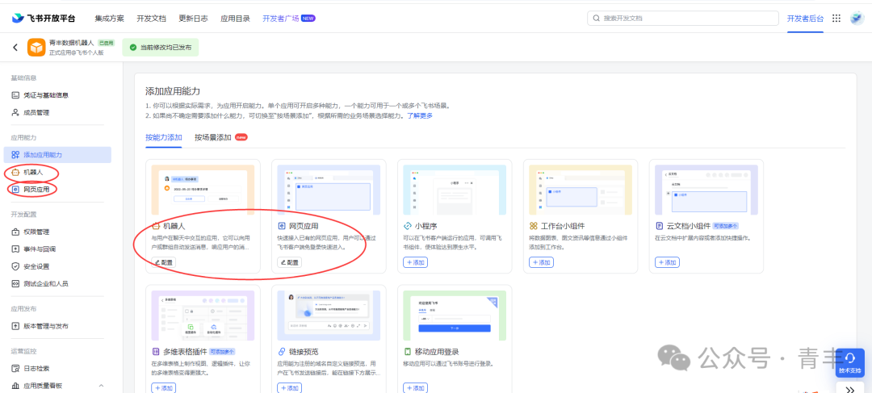The width and height of the screenshot is (872, 393).
Task: Open 开发者后台 tab
Action: pos(805,19)
